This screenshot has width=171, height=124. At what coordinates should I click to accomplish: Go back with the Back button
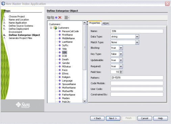[97, 118]
